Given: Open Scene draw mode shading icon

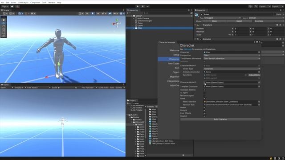Looking at the screenshot, I should (x=80, y=13).
